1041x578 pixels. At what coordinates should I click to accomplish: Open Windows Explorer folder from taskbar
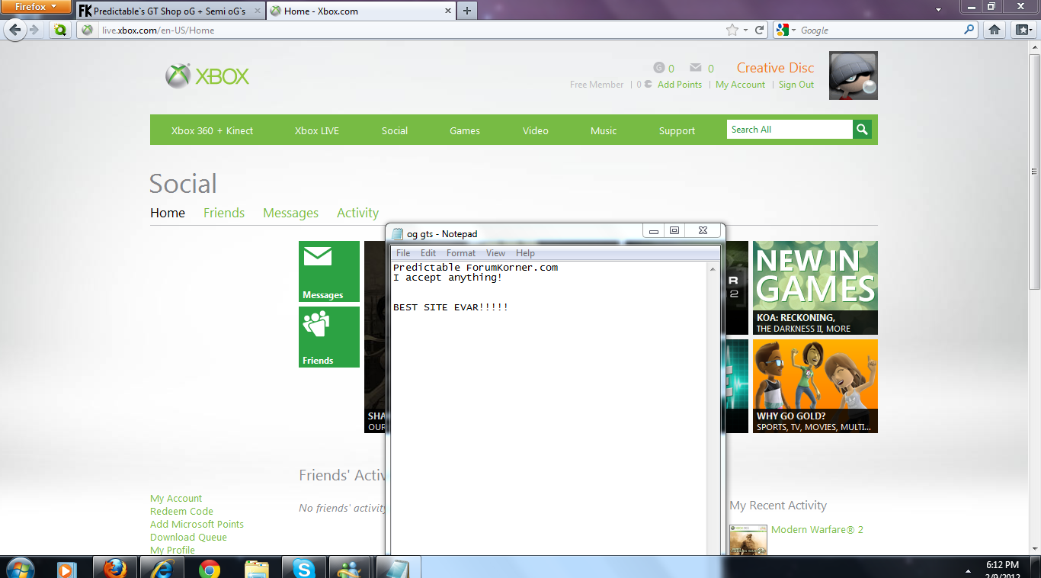click(257, 568)
